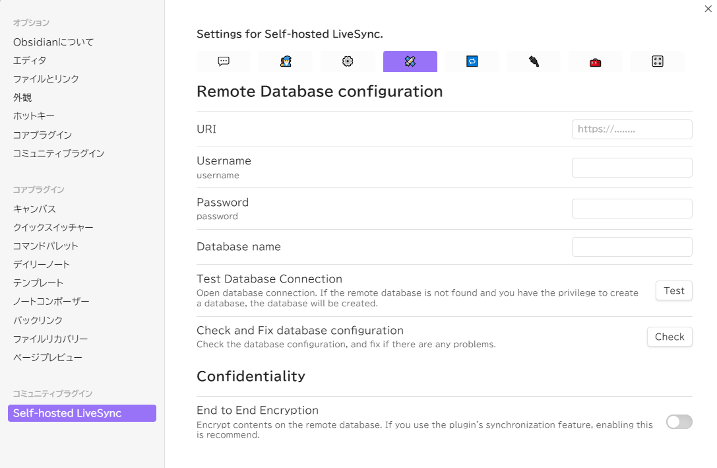Open the red toolbox icon tab

(x=595, y=61)
